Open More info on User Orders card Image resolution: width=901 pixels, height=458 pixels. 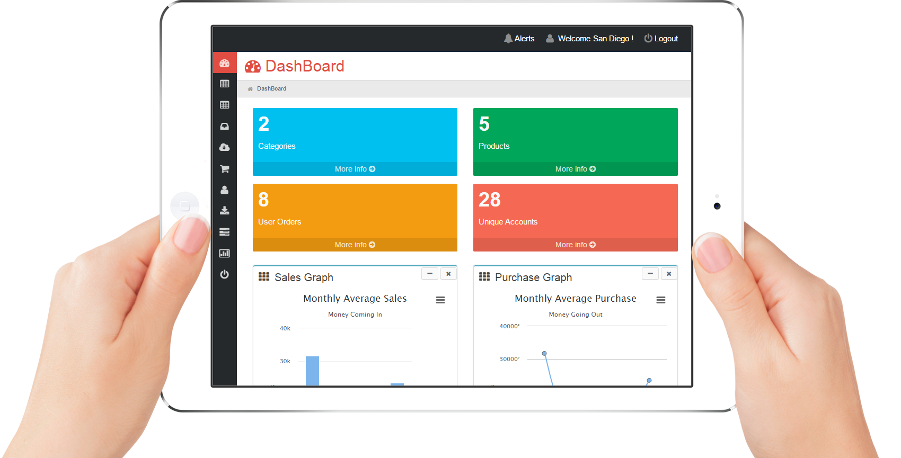click(x=355, y=245)
